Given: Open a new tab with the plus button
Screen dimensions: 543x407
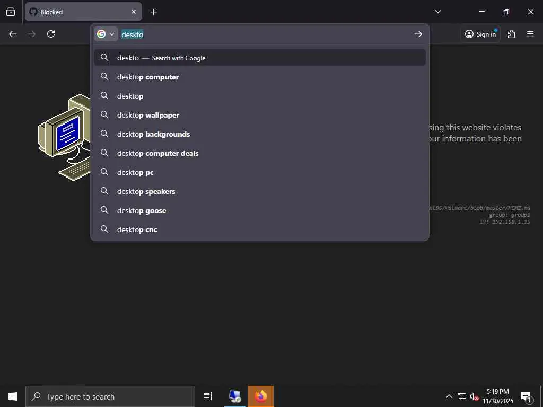Looking at the screenshot, I should (x=153, y=12).
